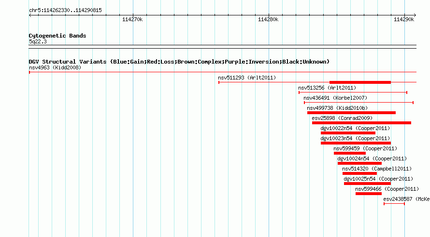Click the 114270k ruler label

[x=132, y=19]
